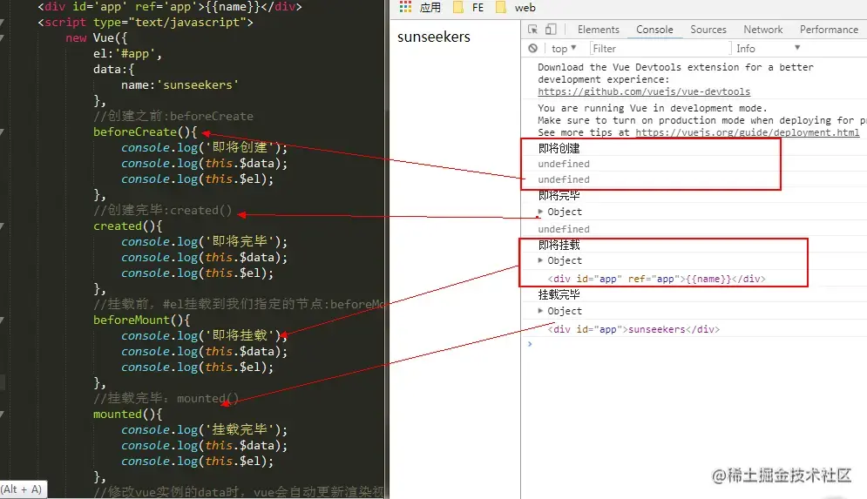Open the browser apps grid icon
This screenshot has width=867, height=499.
405,7
